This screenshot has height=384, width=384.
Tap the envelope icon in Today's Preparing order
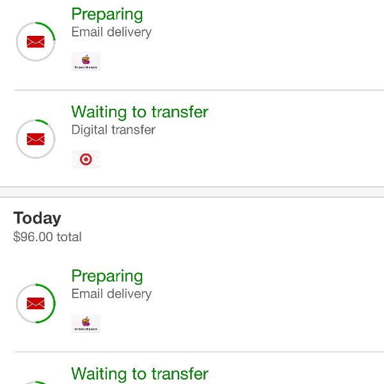click(36, 303)
